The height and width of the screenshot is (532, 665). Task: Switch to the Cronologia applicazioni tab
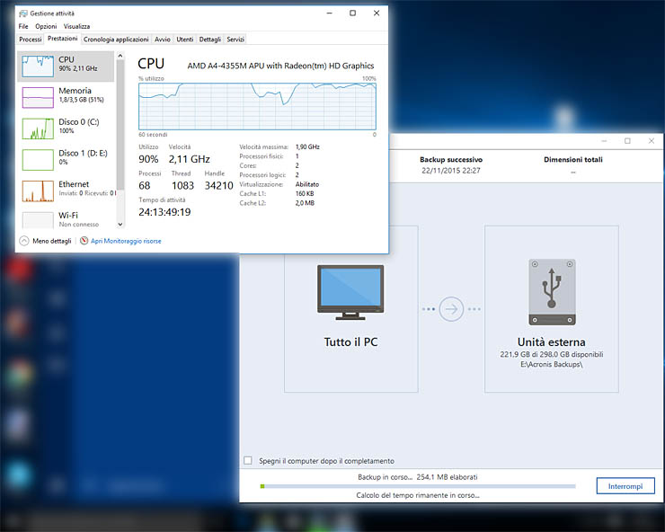(116, 40)
